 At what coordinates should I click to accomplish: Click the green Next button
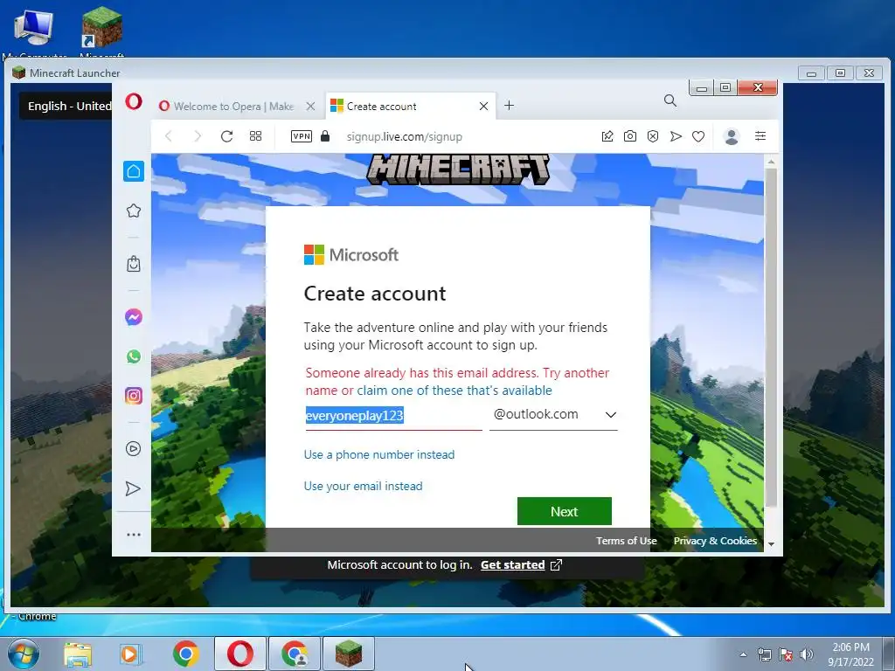pos(564,511)
